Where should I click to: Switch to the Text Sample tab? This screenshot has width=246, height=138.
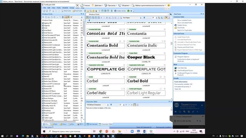[x=92, y=124]
